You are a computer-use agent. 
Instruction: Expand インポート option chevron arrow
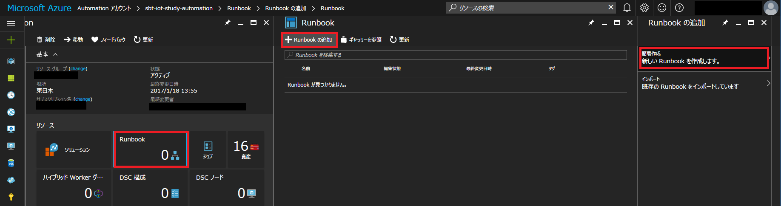tap(768, 83)
